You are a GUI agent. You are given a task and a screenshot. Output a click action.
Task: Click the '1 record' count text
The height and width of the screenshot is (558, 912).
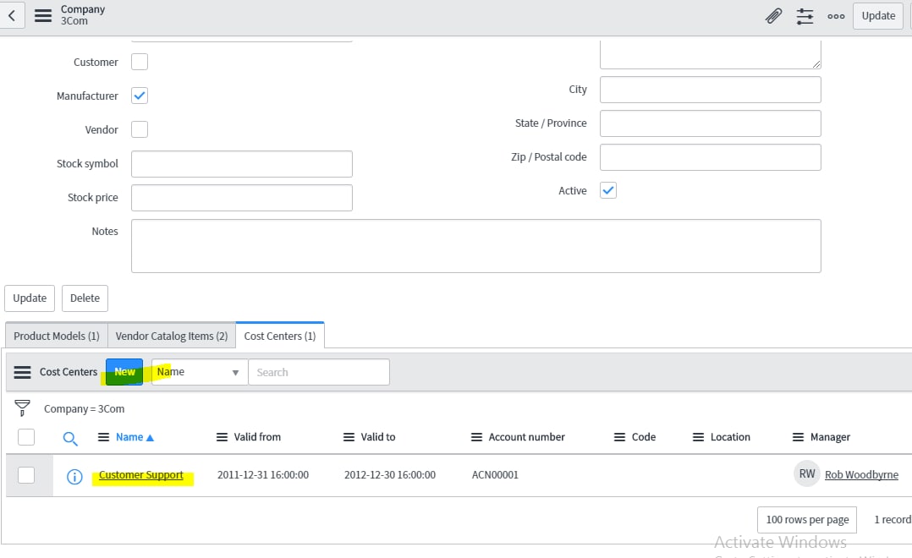(x=893, y=520)
